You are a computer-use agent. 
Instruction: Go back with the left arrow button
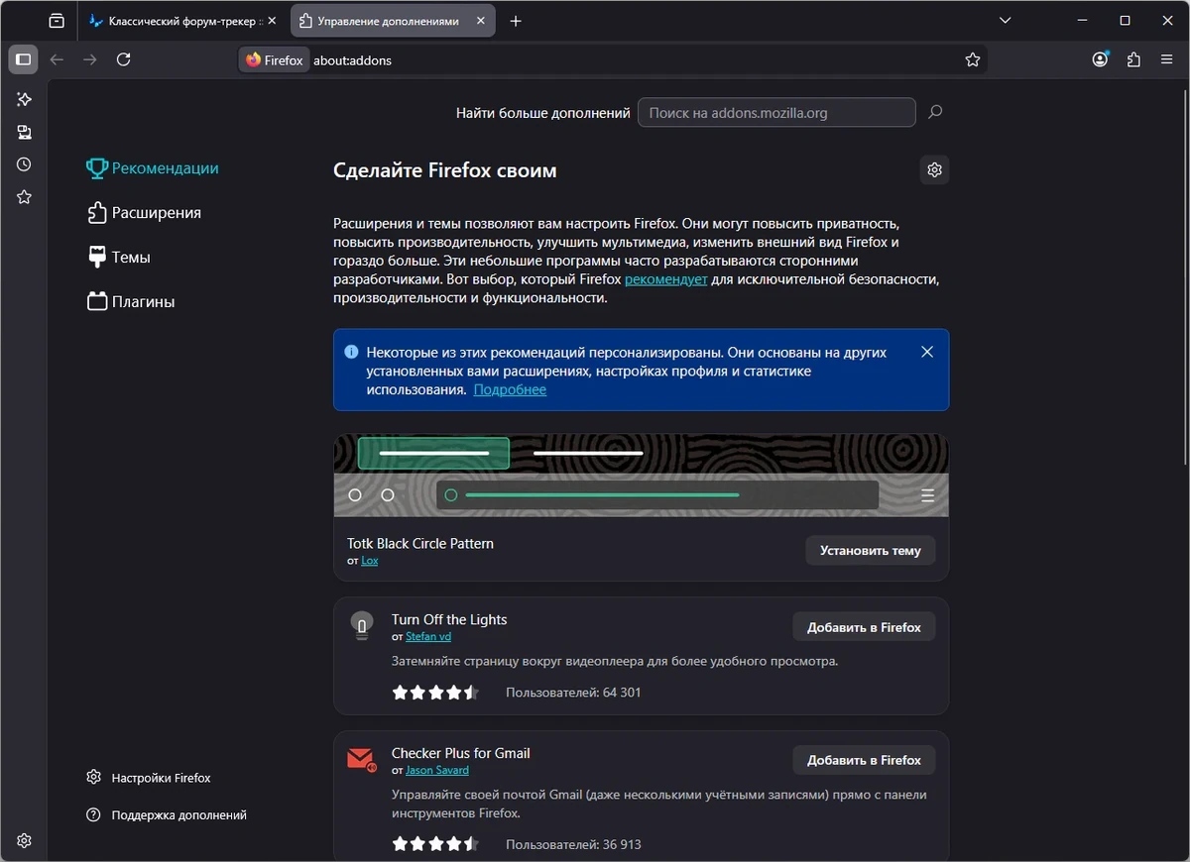tap(57, 59)
